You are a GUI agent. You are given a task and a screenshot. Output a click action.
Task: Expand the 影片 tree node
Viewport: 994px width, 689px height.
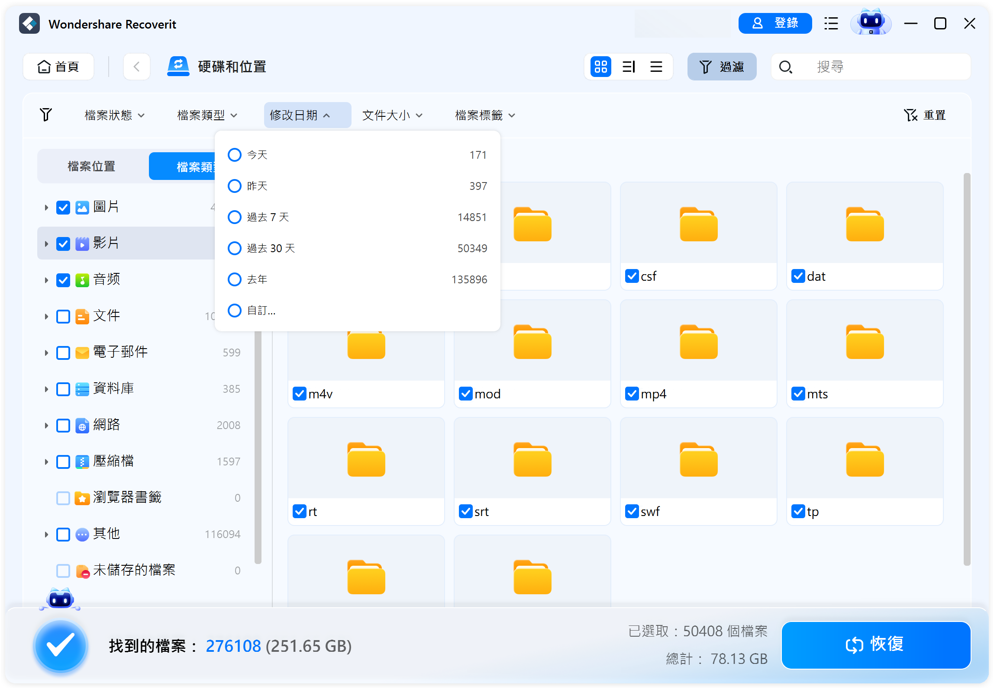(46, 244)
